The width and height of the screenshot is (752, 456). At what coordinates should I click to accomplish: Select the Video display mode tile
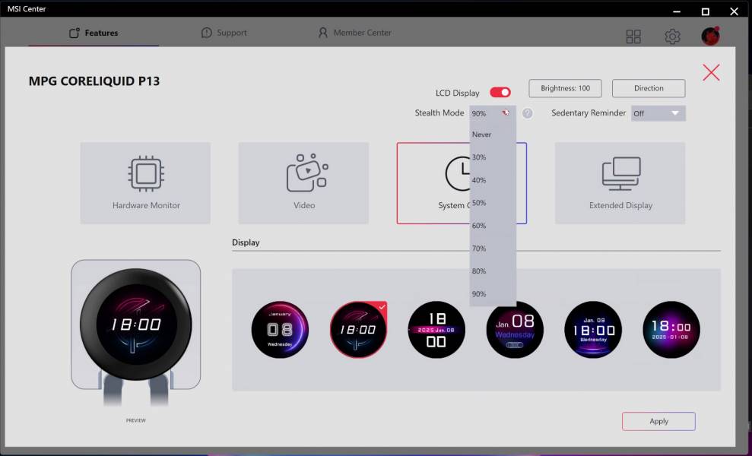tap(303, 182)
